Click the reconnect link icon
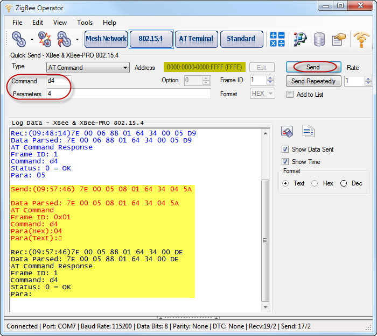 64,39
